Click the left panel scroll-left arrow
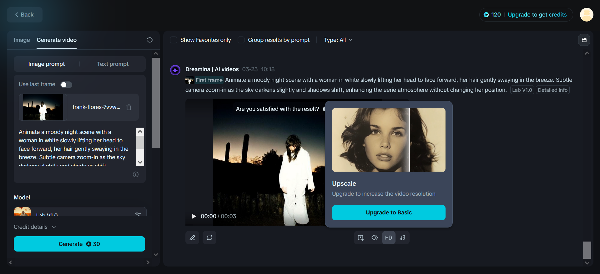The width and height of the screenshot is (600, 274). click(11, 262)
